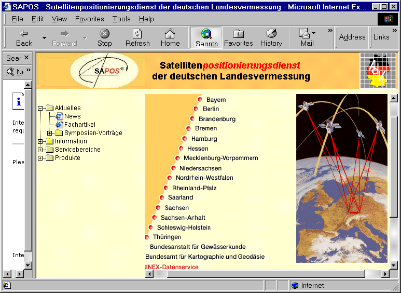Select the Nordrhein-Westfalen link
401x293 pixels.
pyautogui.click(x=204, y=178)
